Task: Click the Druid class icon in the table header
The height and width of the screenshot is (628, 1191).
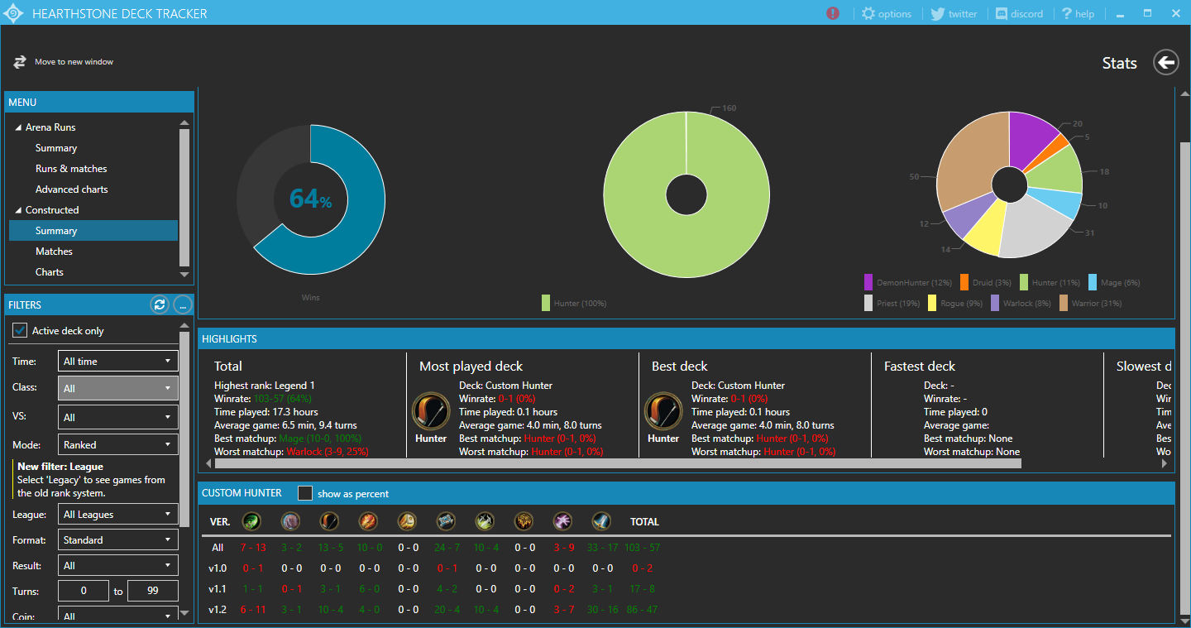Action: 290,521
